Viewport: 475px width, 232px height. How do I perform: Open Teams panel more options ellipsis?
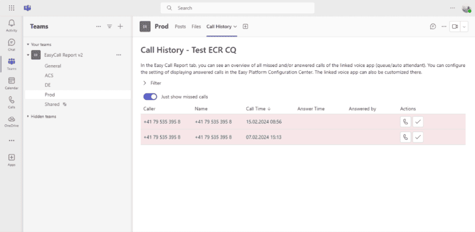click(x=98, y=27)
